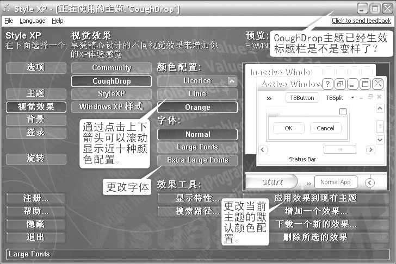Click the preview horizontal scrollbar thumb
Screen dimensions: 396x264
coord(339,149)
